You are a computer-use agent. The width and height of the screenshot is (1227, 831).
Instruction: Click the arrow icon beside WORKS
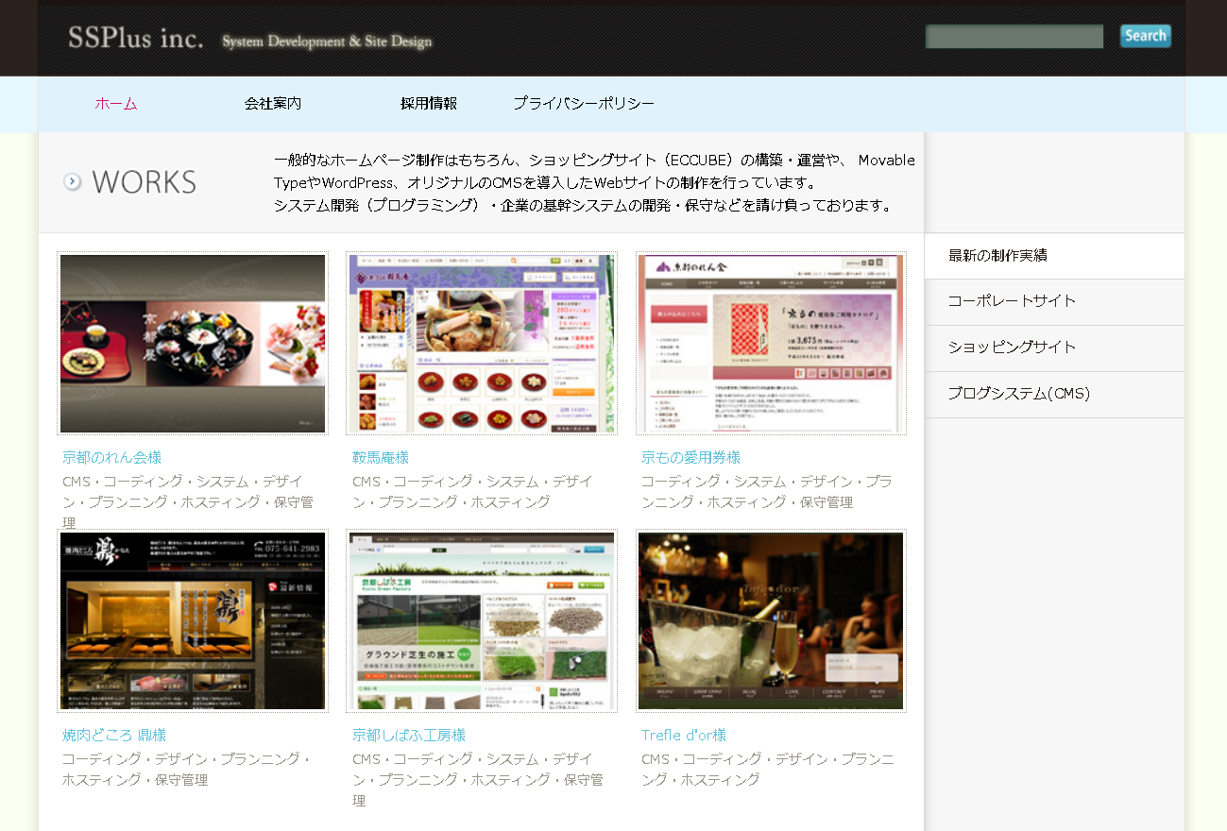click(73, 181)
